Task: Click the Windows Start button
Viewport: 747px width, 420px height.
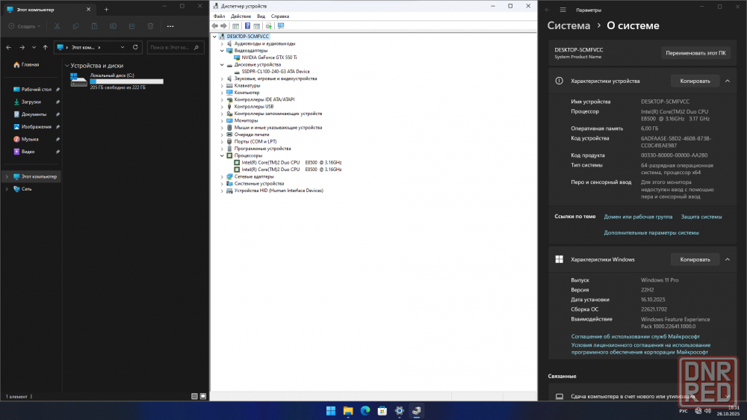Action: (x=331, y=410)
